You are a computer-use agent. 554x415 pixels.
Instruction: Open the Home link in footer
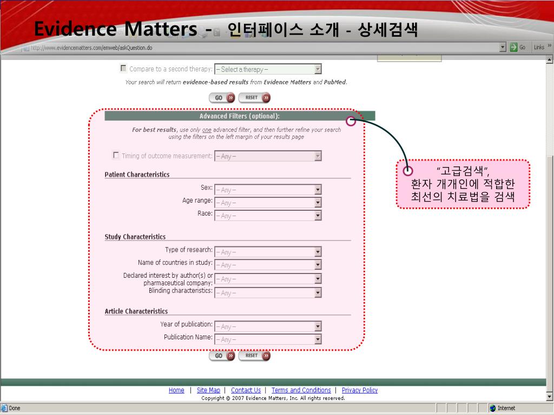point(176,390)
